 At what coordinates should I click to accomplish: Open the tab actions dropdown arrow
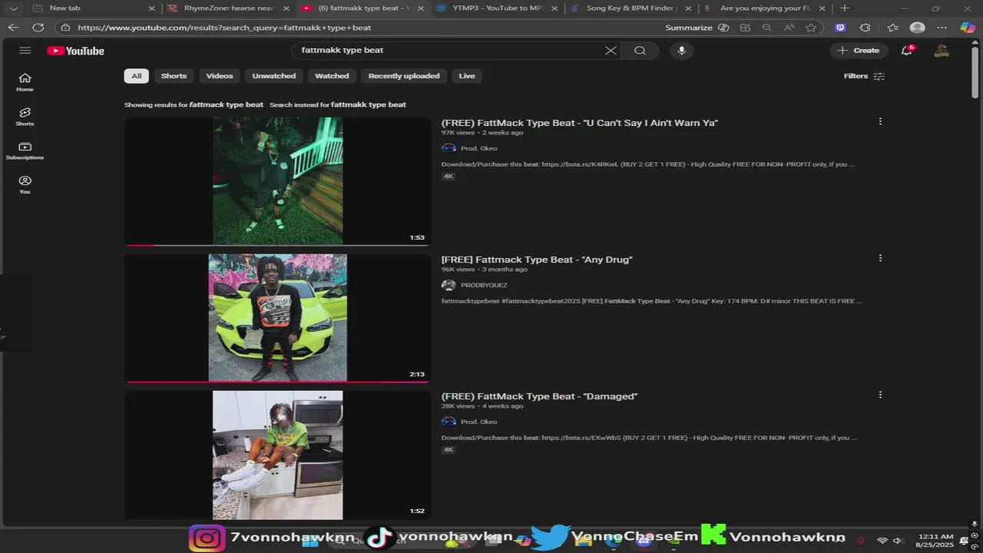[x=13, y=8]
